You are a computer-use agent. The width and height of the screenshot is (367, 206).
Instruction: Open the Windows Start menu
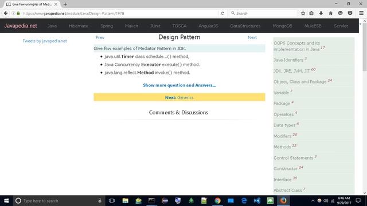pos(6,201)
